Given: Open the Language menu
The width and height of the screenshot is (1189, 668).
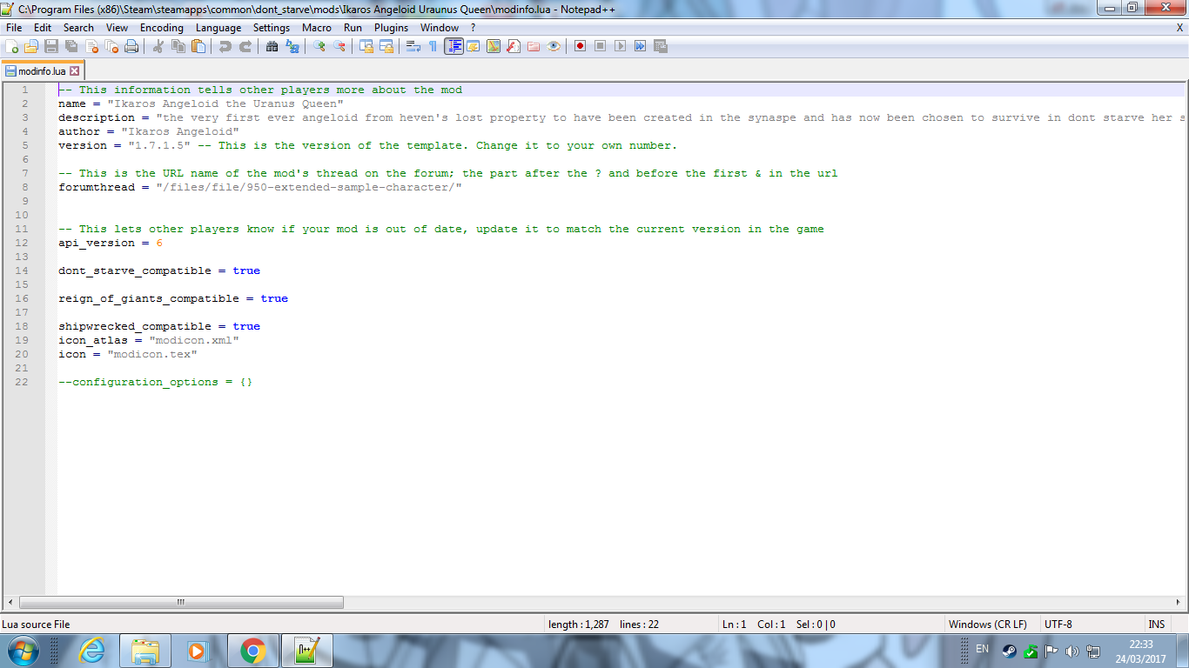Looking at the screenshot, I should (218, 28).
